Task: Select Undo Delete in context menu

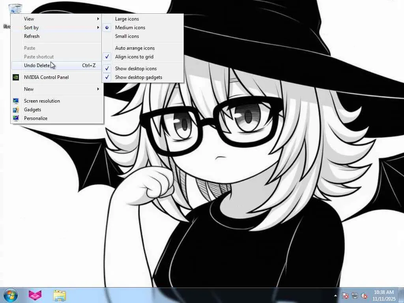Action: [57, 65]
